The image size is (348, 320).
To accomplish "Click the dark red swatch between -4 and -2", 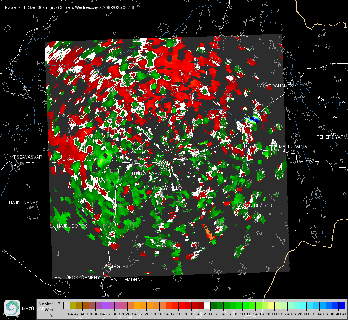I will [201, 305].
